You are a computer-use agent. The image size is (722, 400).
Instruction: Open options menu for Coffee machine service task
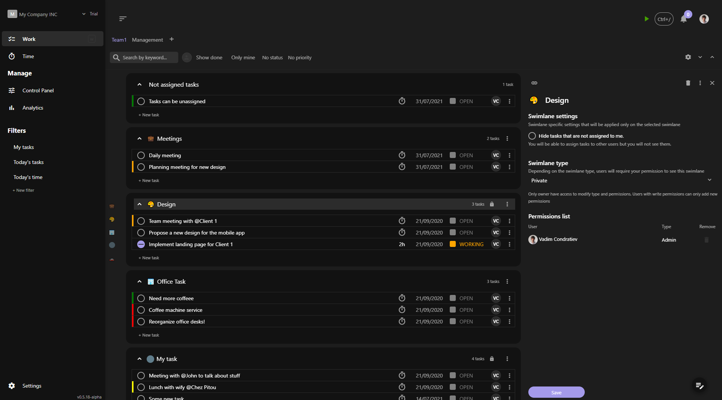point(510,310)
